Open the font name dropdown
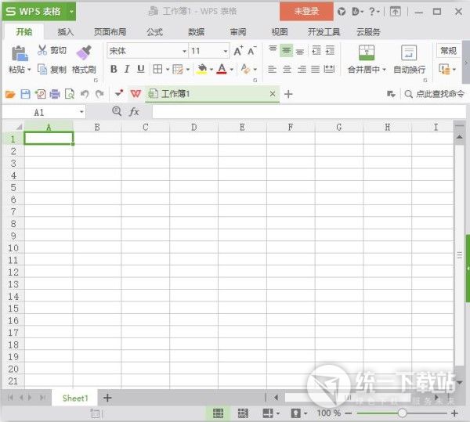Image resolution: width=470 pixels, height=422 pixels. tap(184, 51)
